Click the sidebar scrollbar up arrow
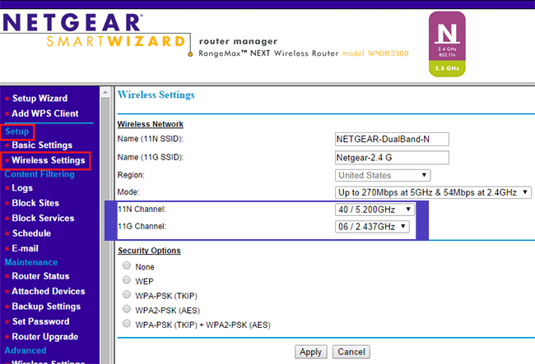Screen dimensions: 535x364 point(105,92)
